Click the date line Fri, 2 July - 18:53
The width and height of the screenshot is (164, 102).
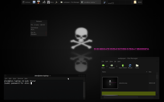[x=38, y=25]
